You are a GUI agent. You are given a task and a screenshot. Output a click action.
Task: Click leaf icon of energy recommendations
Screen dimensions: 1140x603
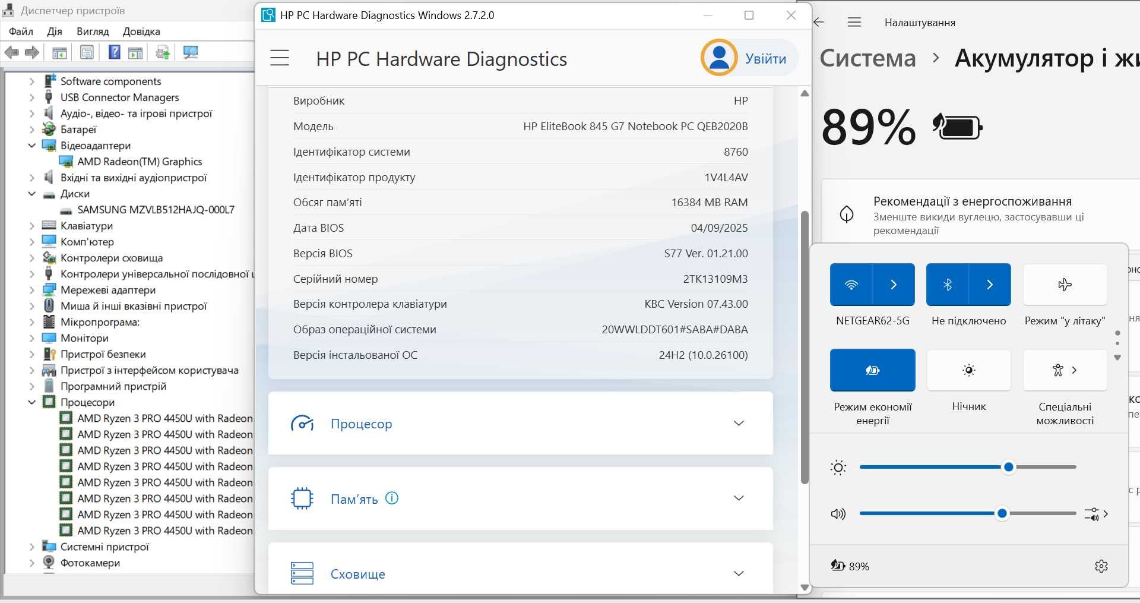(847, 214)
